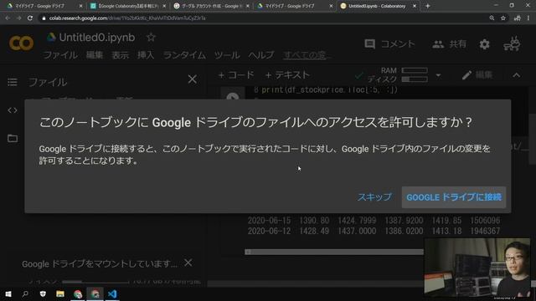Toggle the table of contents sidebar icon

tap(13, 82)
